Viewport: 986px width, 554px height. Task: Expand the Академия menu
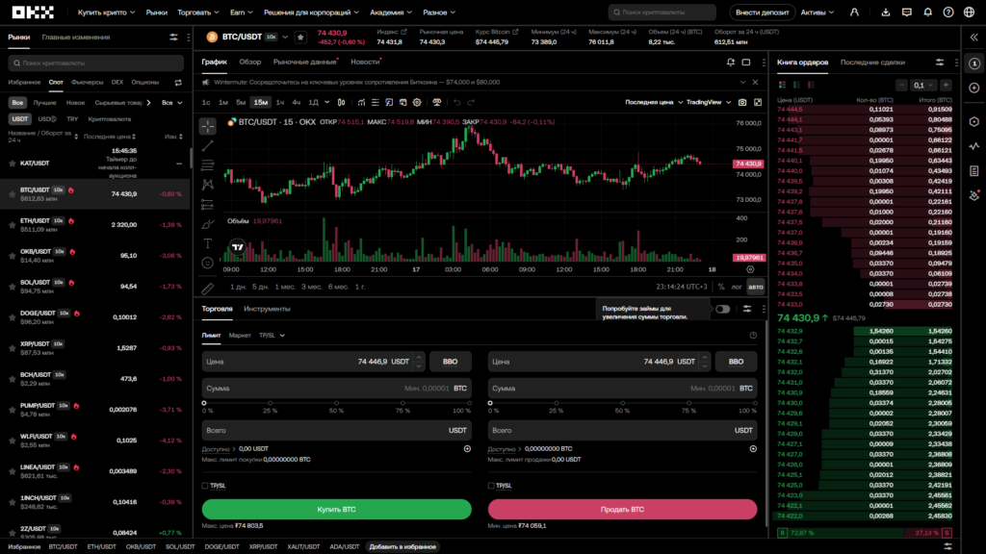point(391,12)
